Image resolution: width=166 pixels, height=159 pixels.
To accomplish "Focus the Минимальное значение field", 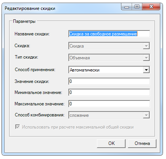I will (x=109, y=92).
